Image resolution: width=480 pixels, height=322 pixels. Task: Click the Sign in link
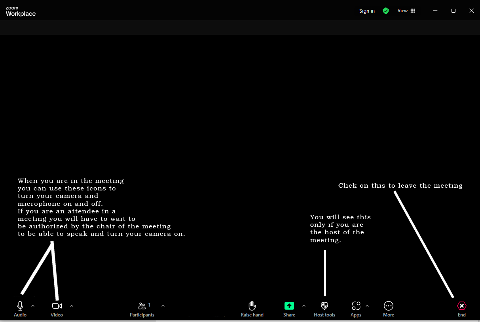366,11
